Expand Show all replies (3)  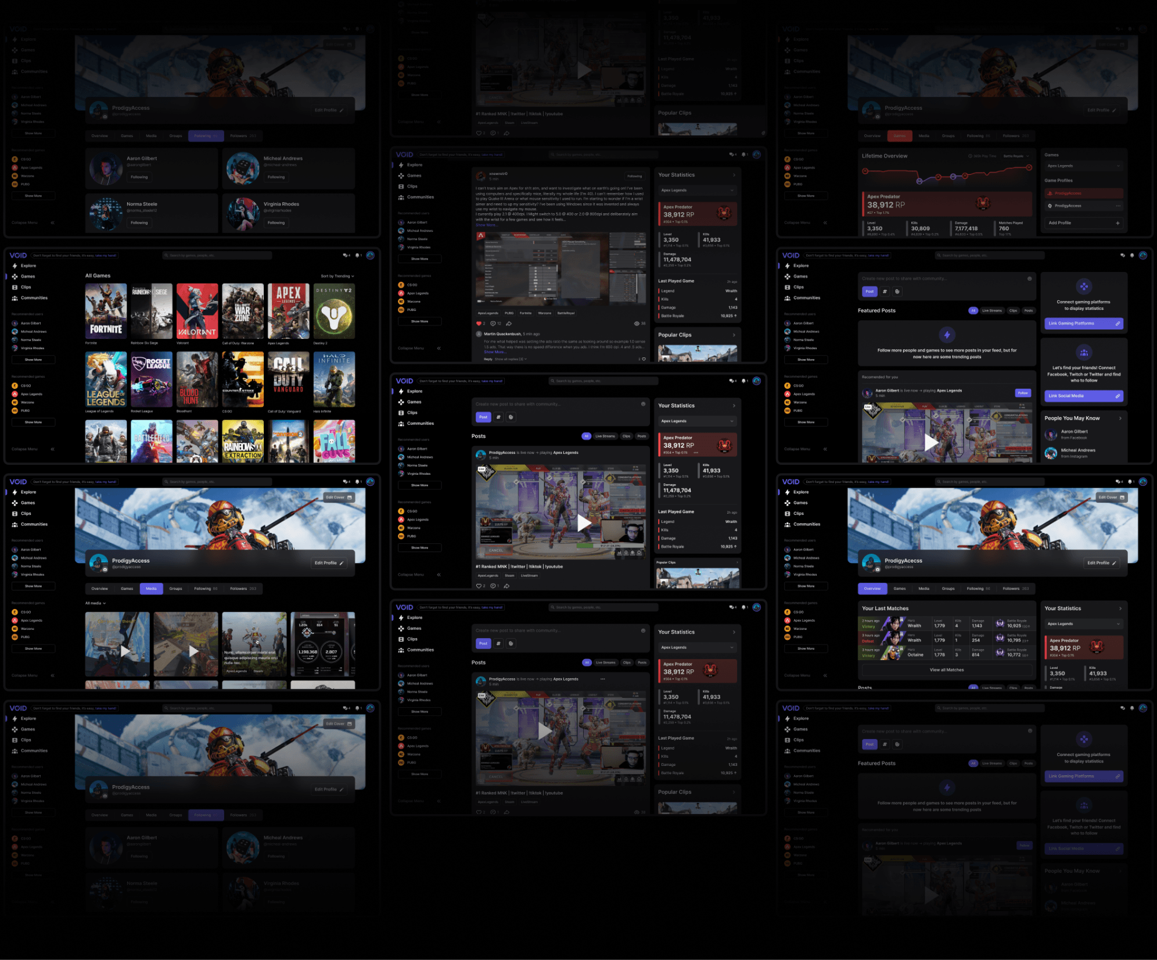click(510, 359)
